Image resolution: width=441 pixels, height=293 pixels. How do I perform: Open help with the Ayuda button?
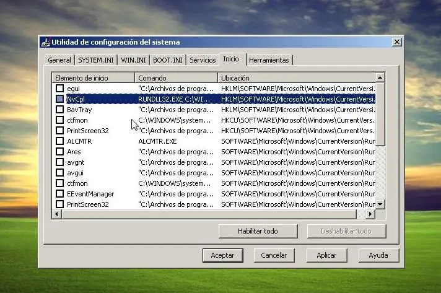(378, 255)
